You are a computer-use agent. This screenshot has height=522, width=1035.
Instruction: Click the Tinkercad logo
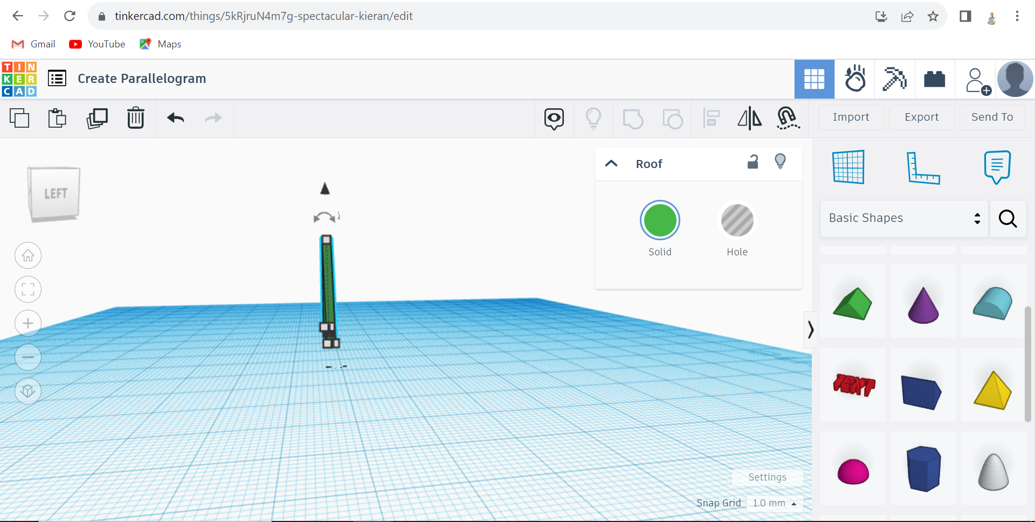click(19, 79)
